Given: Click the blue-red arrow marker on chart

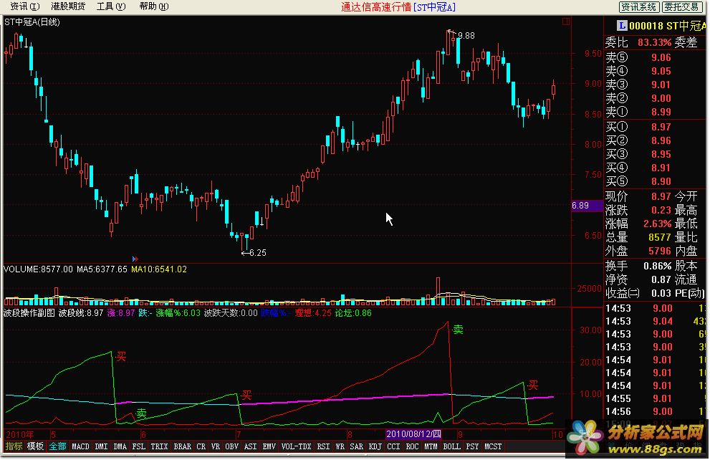Looking at the screenshot, I should (135, 259).
